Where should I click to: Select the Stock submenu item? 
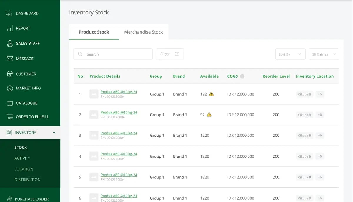pos(21,148)
